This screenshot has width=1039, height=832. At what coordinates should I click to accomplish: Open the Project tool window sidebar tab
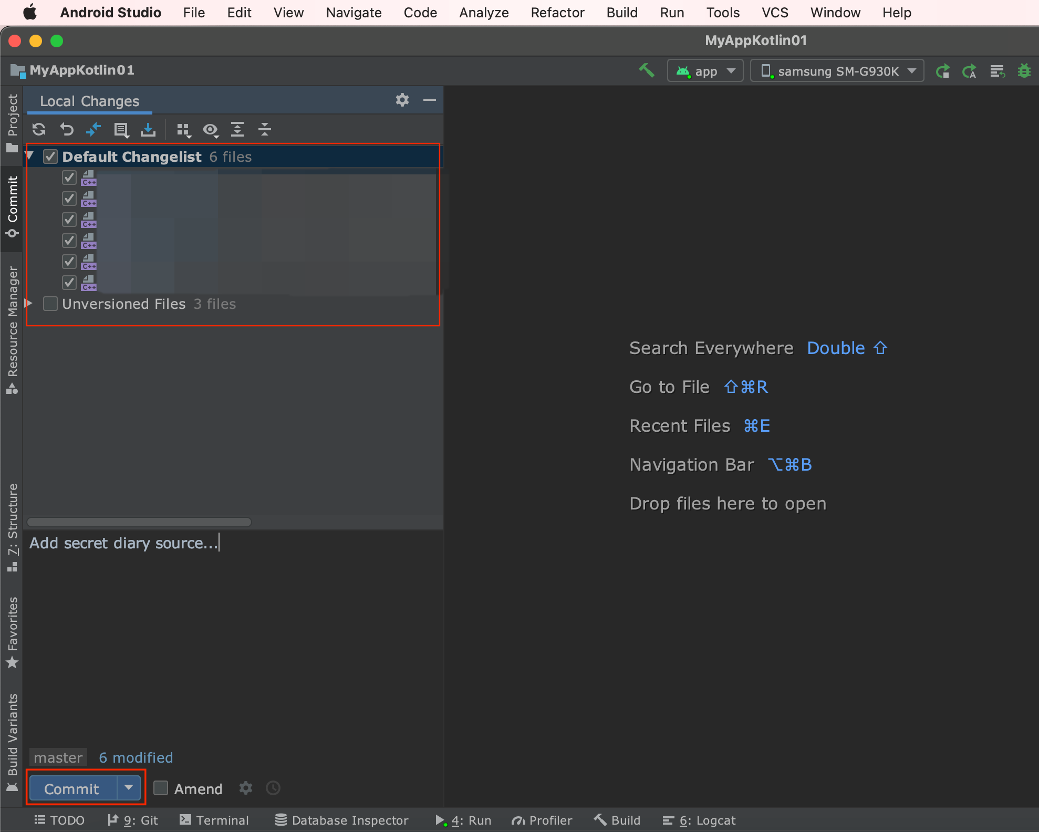12,123
